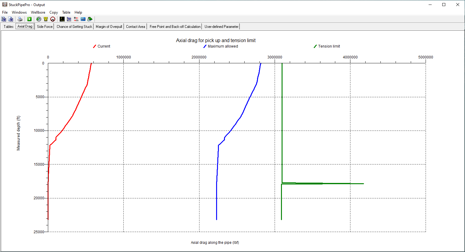
Task: Open the File menu
Action: coord(5,12)
